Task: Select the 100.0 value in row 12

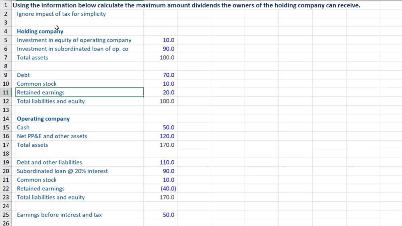Action: [x=167, y=101]
